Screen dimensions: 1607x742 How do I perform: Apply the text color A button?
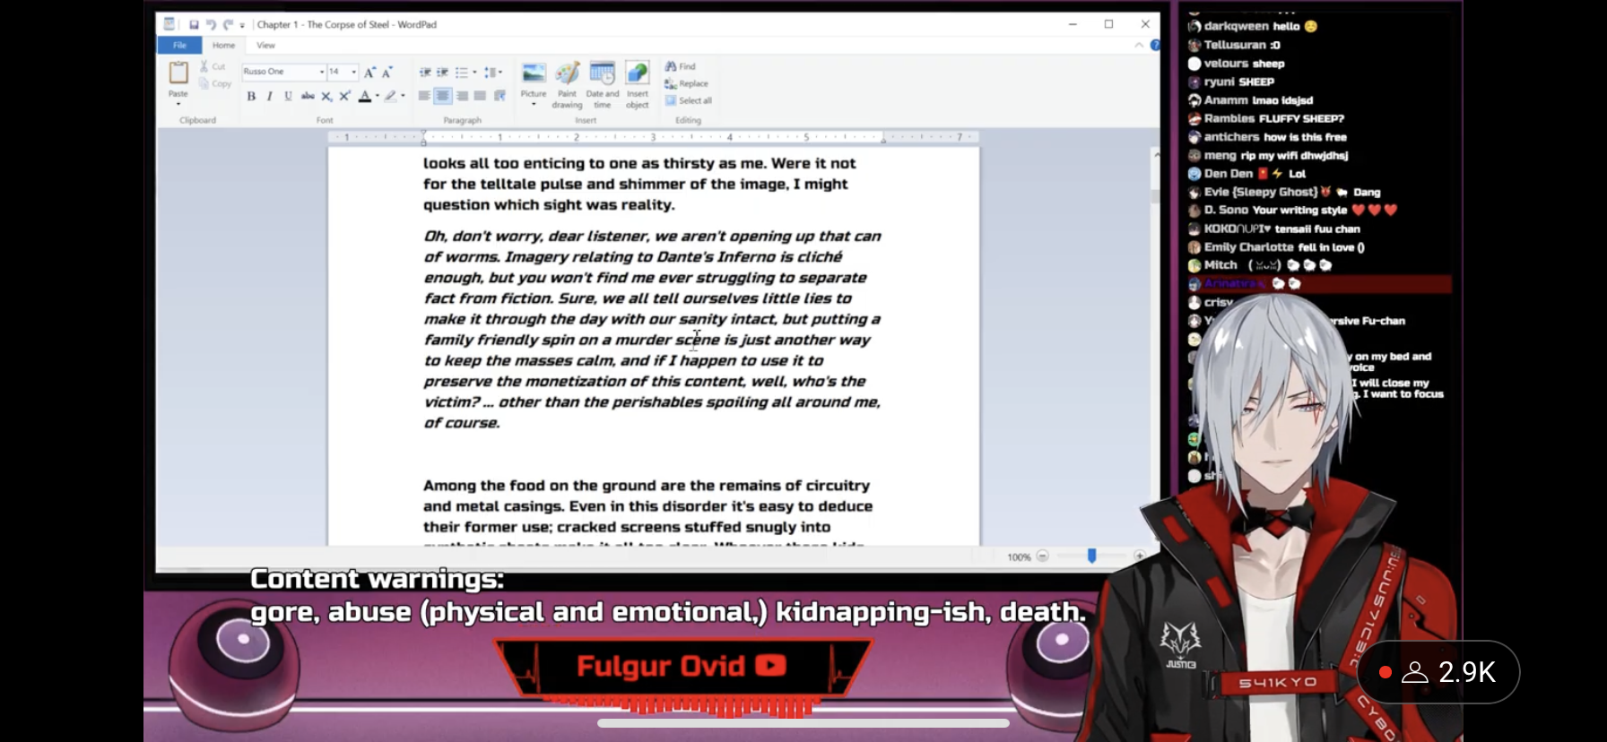point(365,96)
